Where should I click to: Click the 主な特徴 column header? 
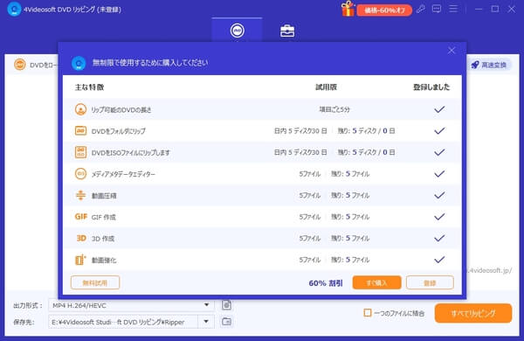pos(89,87)
